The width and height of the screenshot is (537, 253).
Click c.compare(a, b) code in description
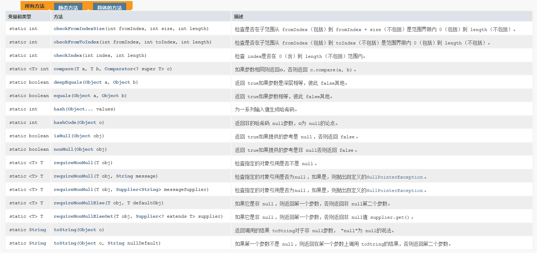pos(331,70)
